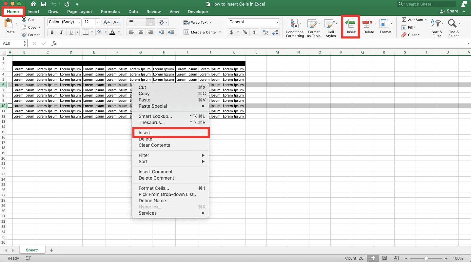The width and height of the screenshot is (471, 262).
Task: Choose Format Cells... in context menu
Action: click(170, 188)
